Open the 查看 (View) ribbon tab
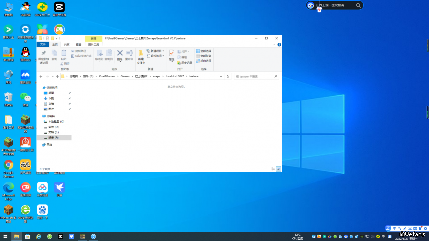Image resolution: width=429 pixels, height=241 pixels. (78, 44)
